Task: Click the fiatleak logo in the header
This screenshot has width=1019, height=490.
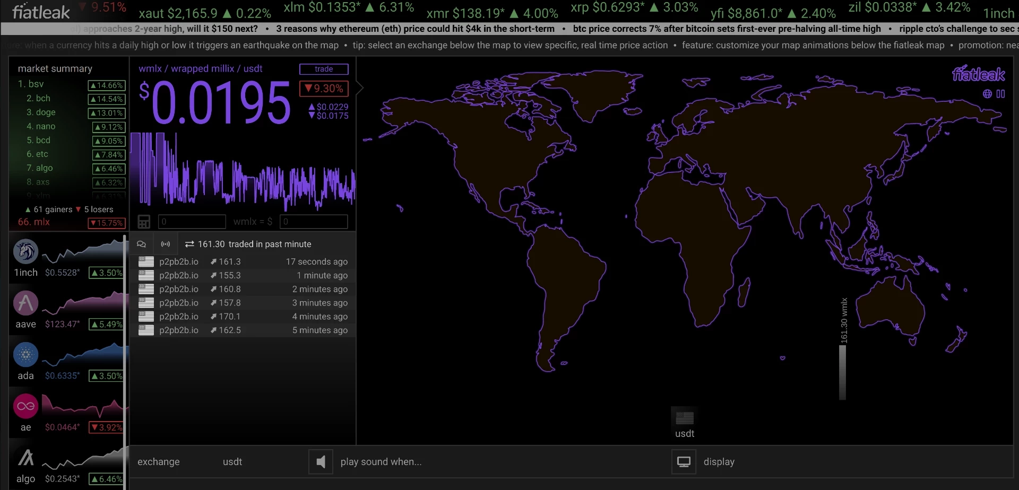Action: [x=41, y=12]
